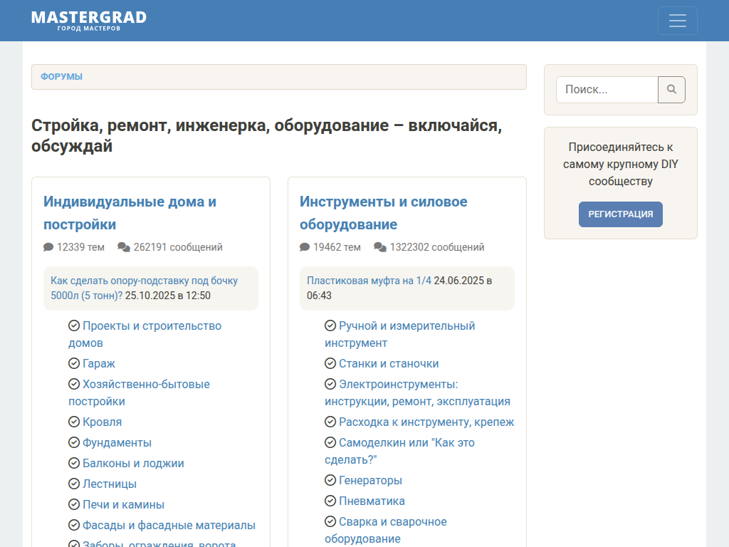Open latest topic about barrel support stand
Viewport: 729px width, 547px height.
pos(144,281)
